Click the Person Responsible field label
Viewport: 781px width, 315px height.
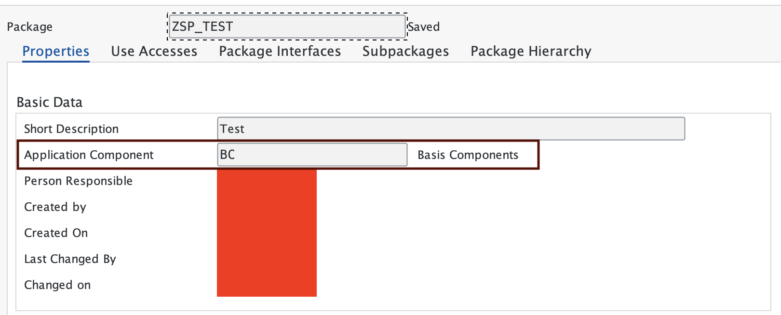pyautogui.click(x=78, y=181)
